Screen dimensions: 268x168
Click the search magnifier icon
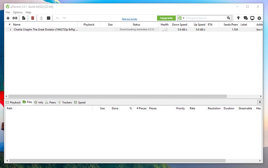point(229,18)
